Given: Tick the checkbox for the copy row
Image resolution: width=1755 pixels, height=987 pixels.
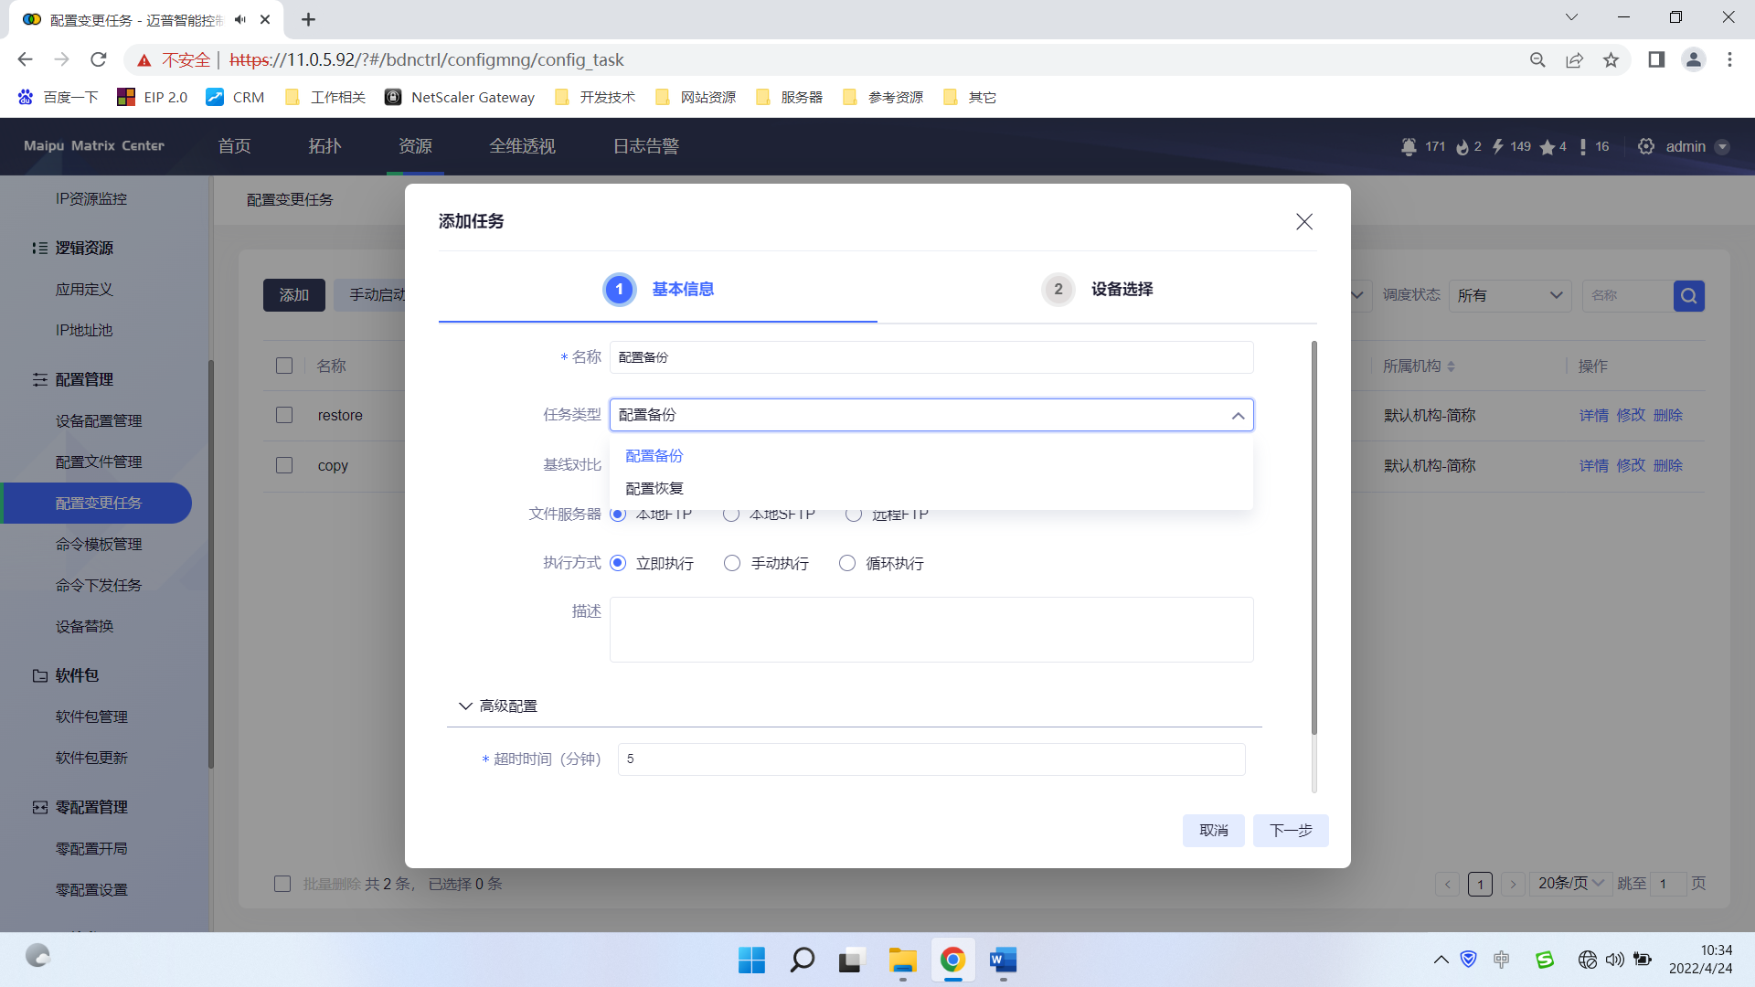Looking at the screenshot, I should (284, 465).
